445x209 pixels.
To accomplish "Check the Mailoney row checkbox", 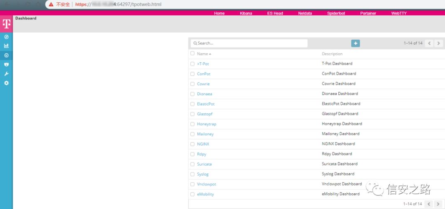I will [192, 134].
